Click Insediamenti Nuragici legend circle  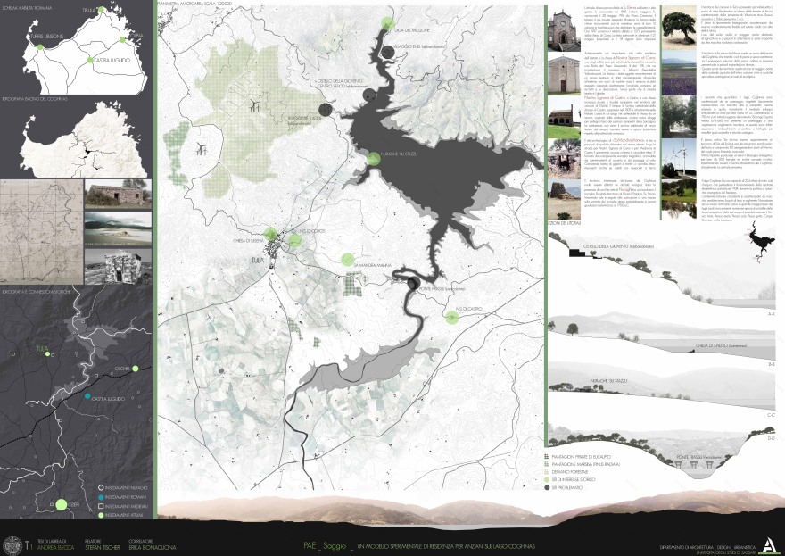[x=88, y=487]
